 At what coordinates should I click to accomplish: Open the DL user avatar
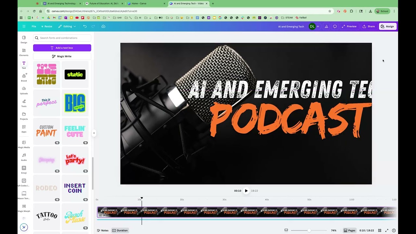click(x=312, y=26)
